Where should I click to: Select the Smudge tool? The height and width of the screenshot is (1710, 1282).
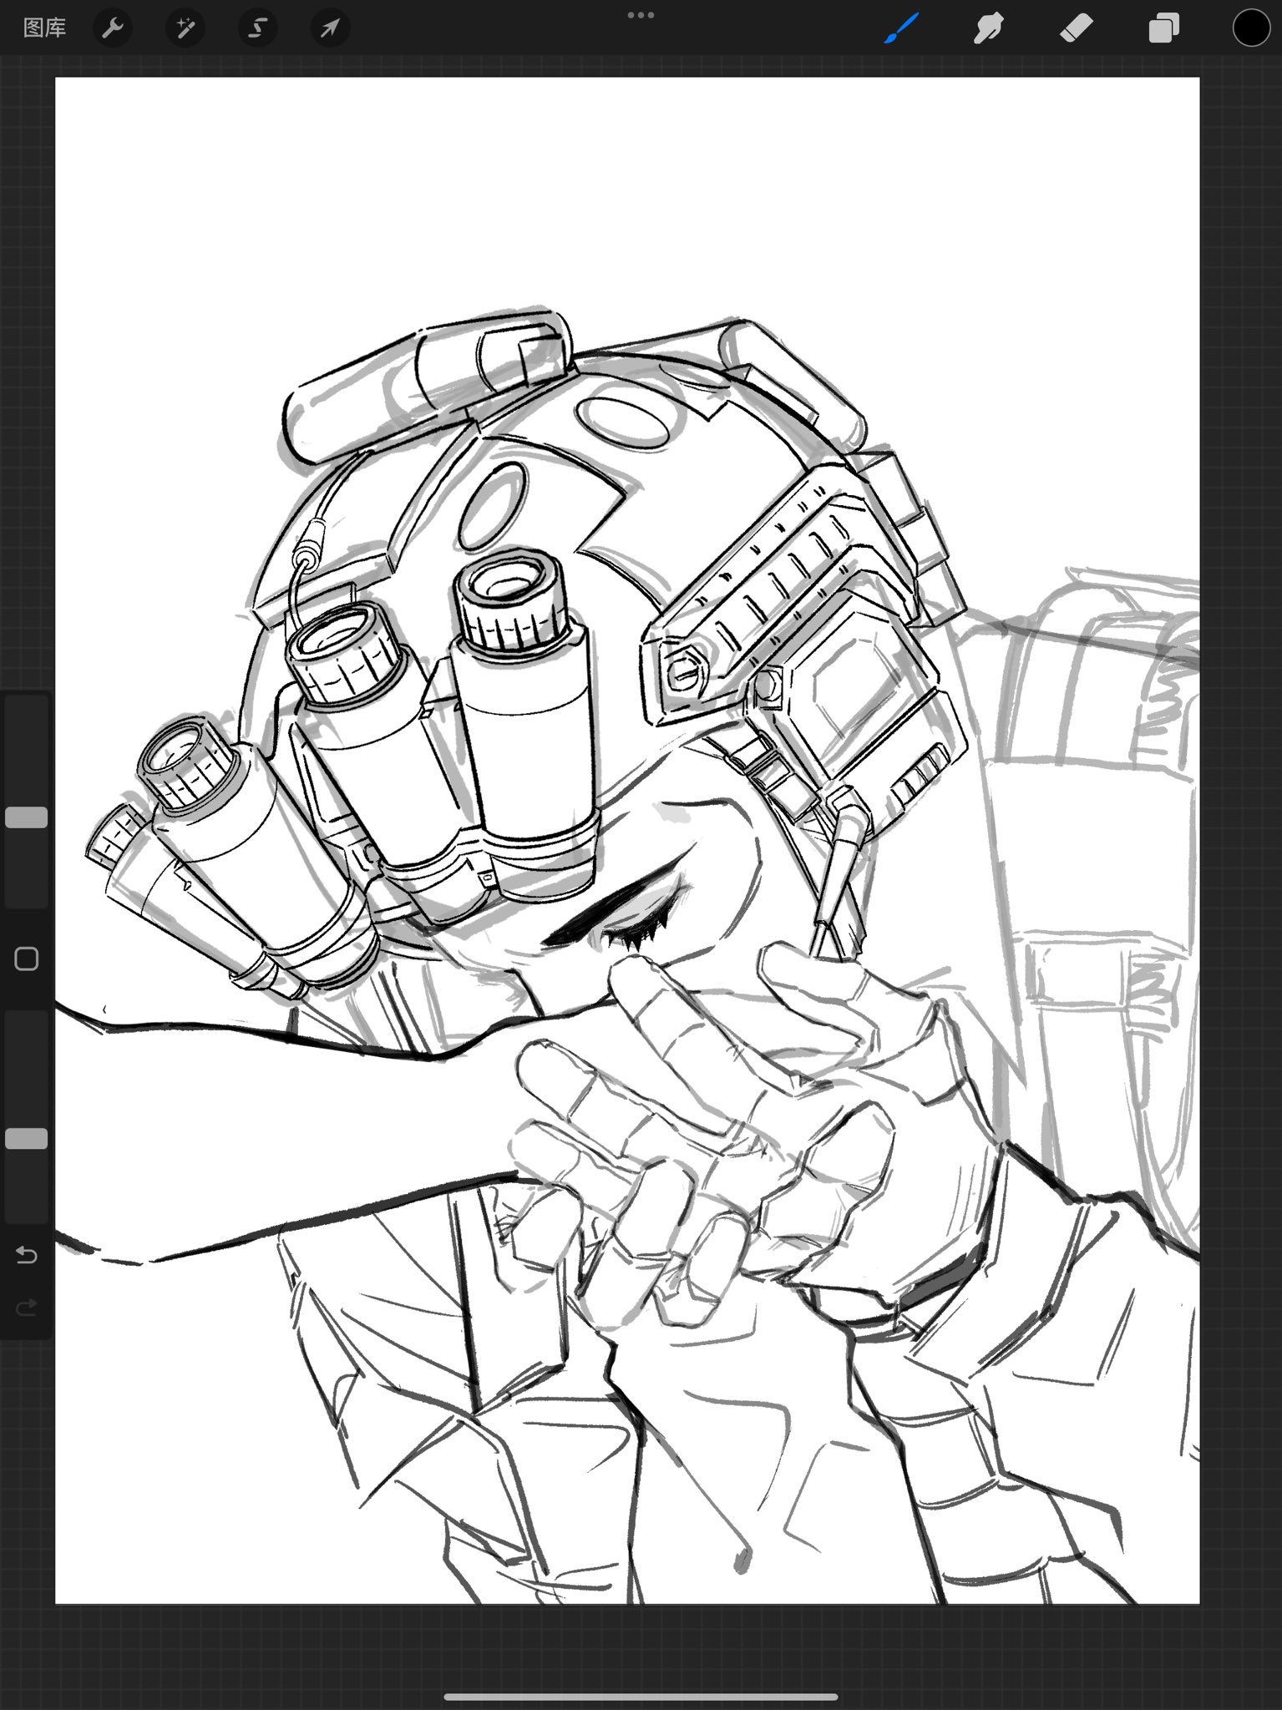988,29
